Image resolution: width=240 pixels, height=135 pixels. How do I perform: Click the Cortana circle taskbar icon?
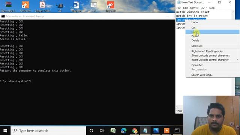click(91, 130)
